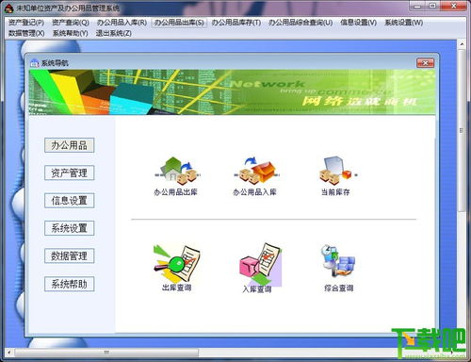The height and width of the screenshot is (362, 471).
Task: Open the 办公用品入库 warehouse-in icon
Action: click(256, 171)
